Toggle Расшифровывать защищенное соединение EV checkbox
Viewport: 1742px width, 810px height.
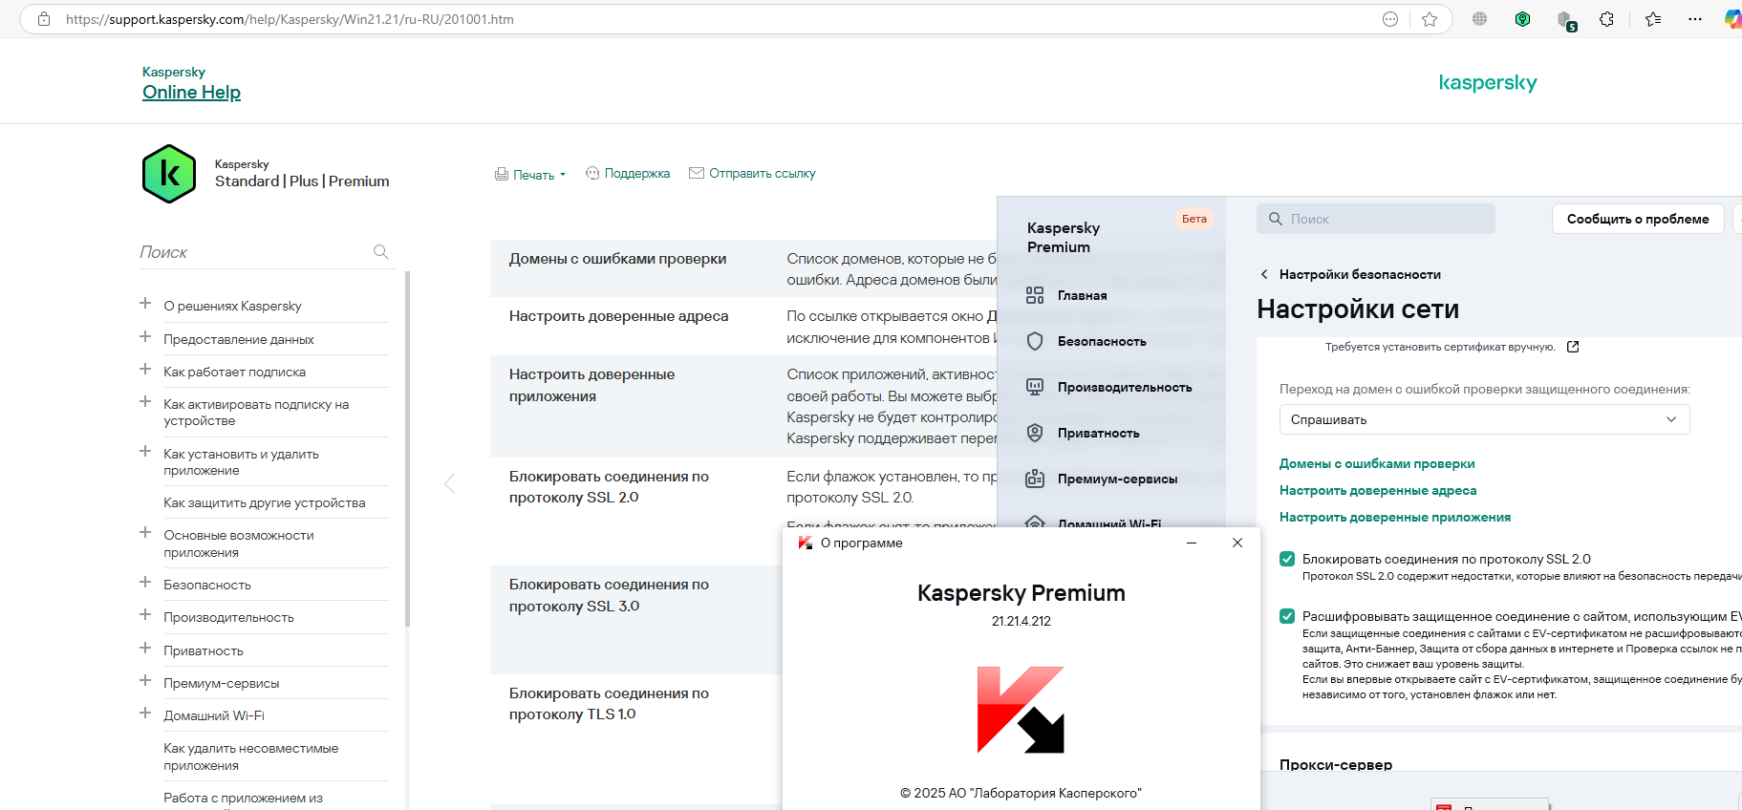1287,616
